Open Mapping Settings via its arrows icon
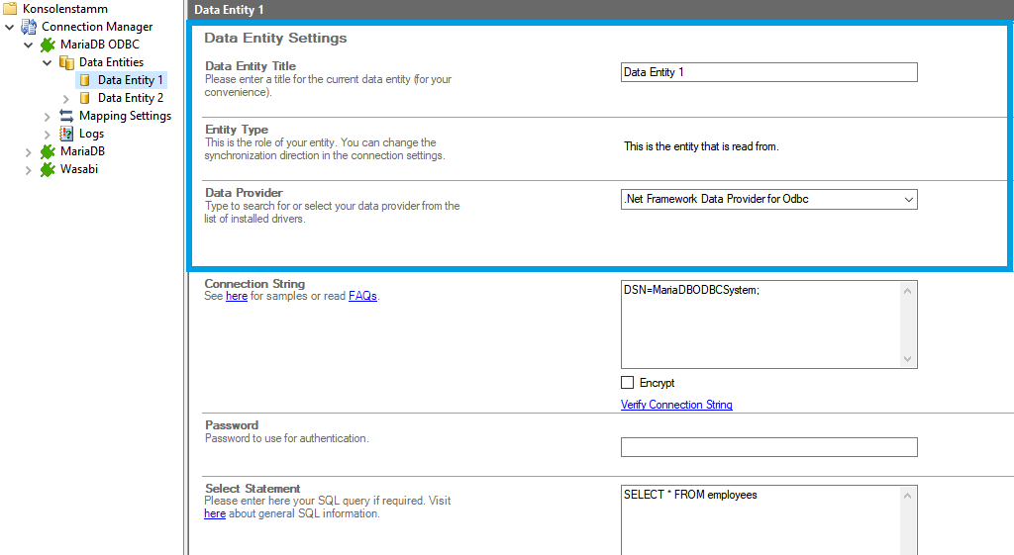The image size is (1014, 555). 66,116
